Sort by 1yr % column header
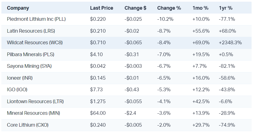This screenshot has width=253, height=133. click(225, 8)
